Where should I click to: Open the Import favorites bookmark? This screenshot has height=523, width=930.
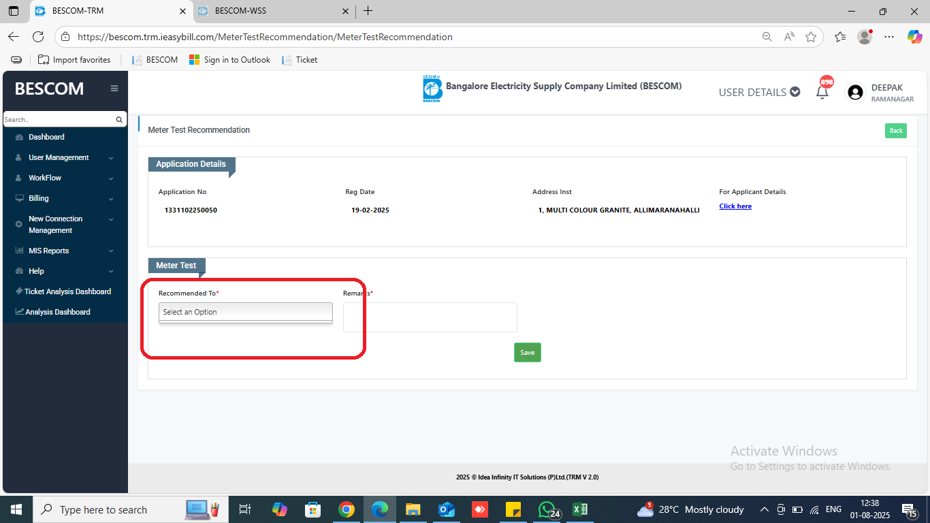74,60
